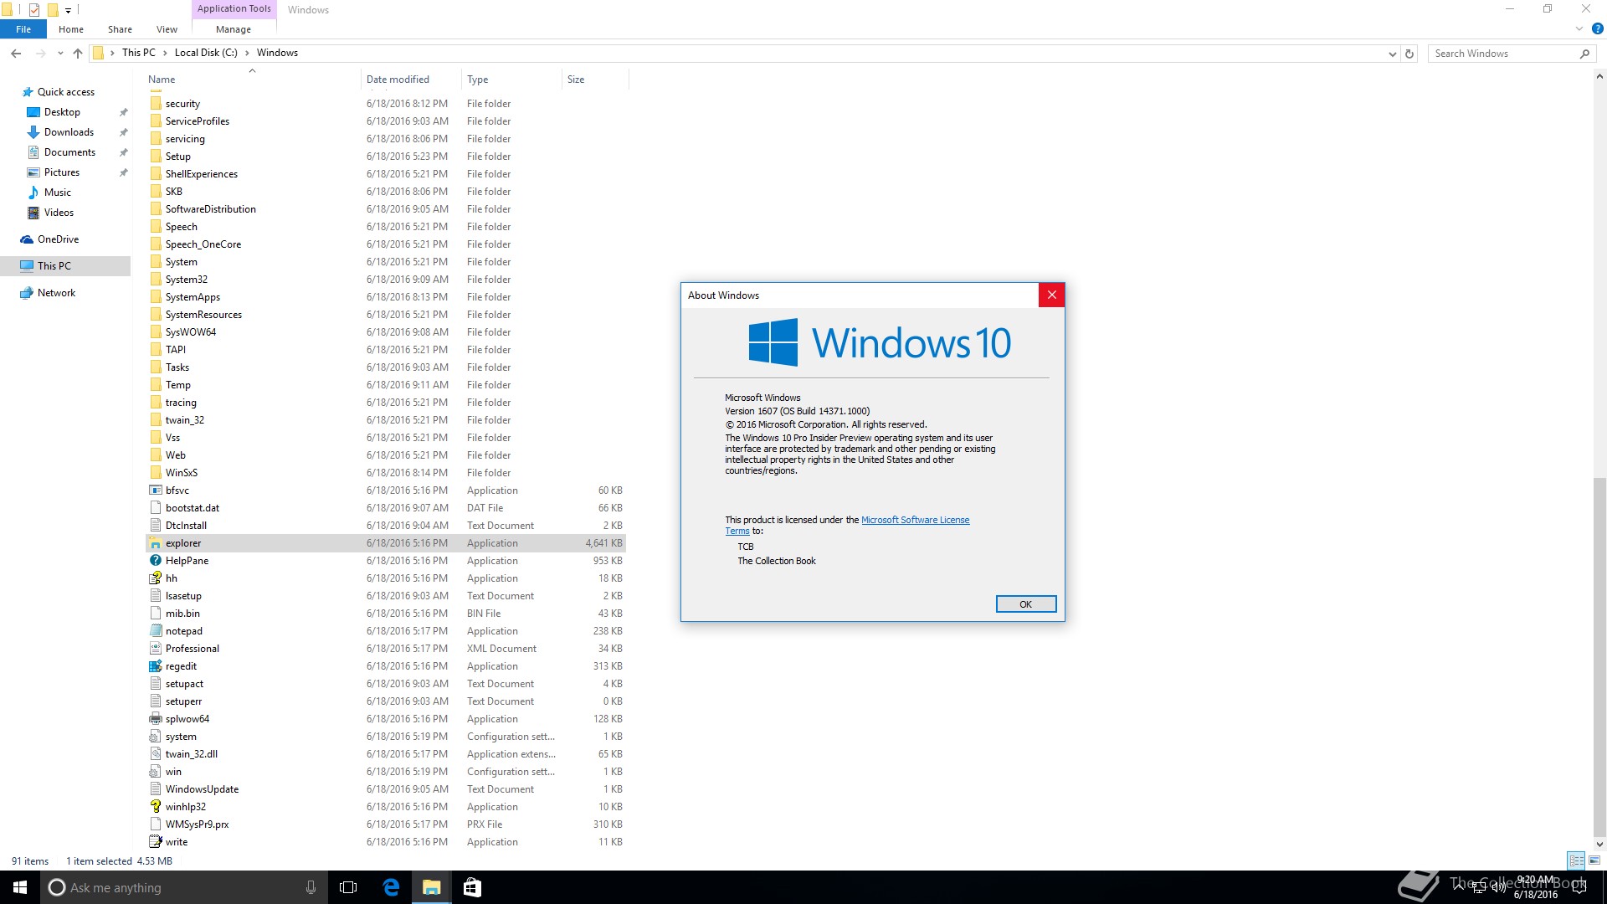
Task: Click the winhlp32 file icon
Action: tap(156, 807)
